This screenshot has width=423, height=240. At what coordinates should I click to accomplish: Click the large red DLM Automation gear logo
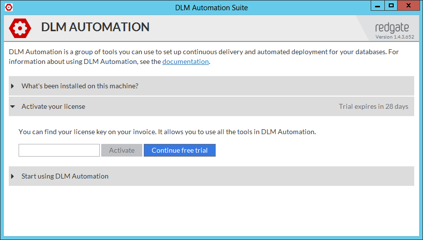pyautogui.click(x=20, y=28)
